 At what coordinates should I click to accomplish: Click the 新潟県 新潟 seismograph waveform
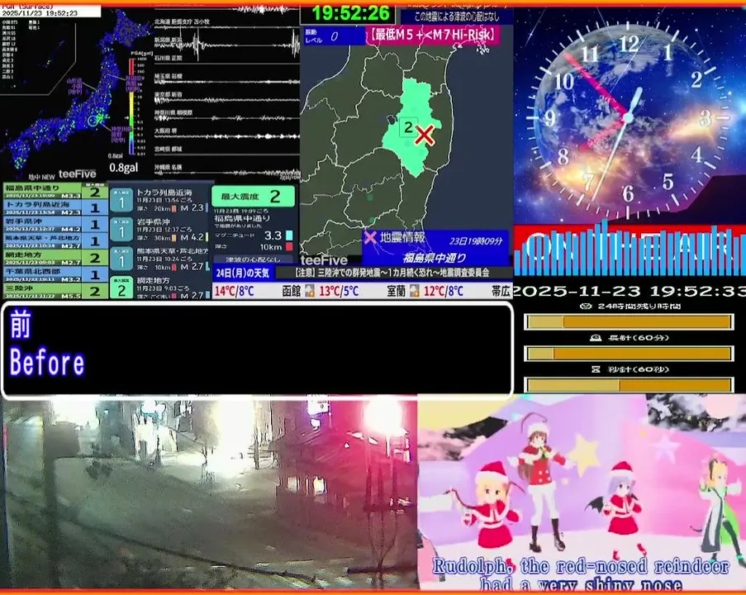[x=226, y=45]
